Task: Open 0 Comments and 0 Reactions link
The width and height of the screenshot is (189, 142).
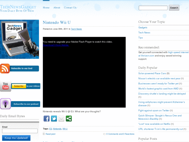Action: click(x=120, y=134)
